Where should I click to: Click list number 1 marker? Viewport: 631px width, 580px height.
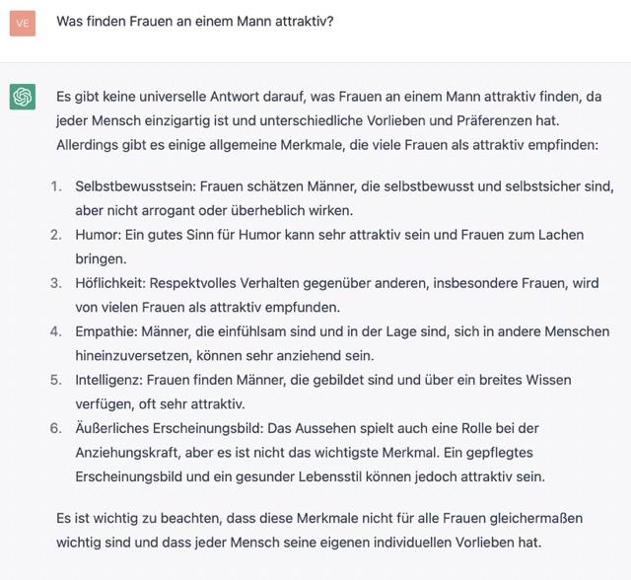[x=55, y=186]
